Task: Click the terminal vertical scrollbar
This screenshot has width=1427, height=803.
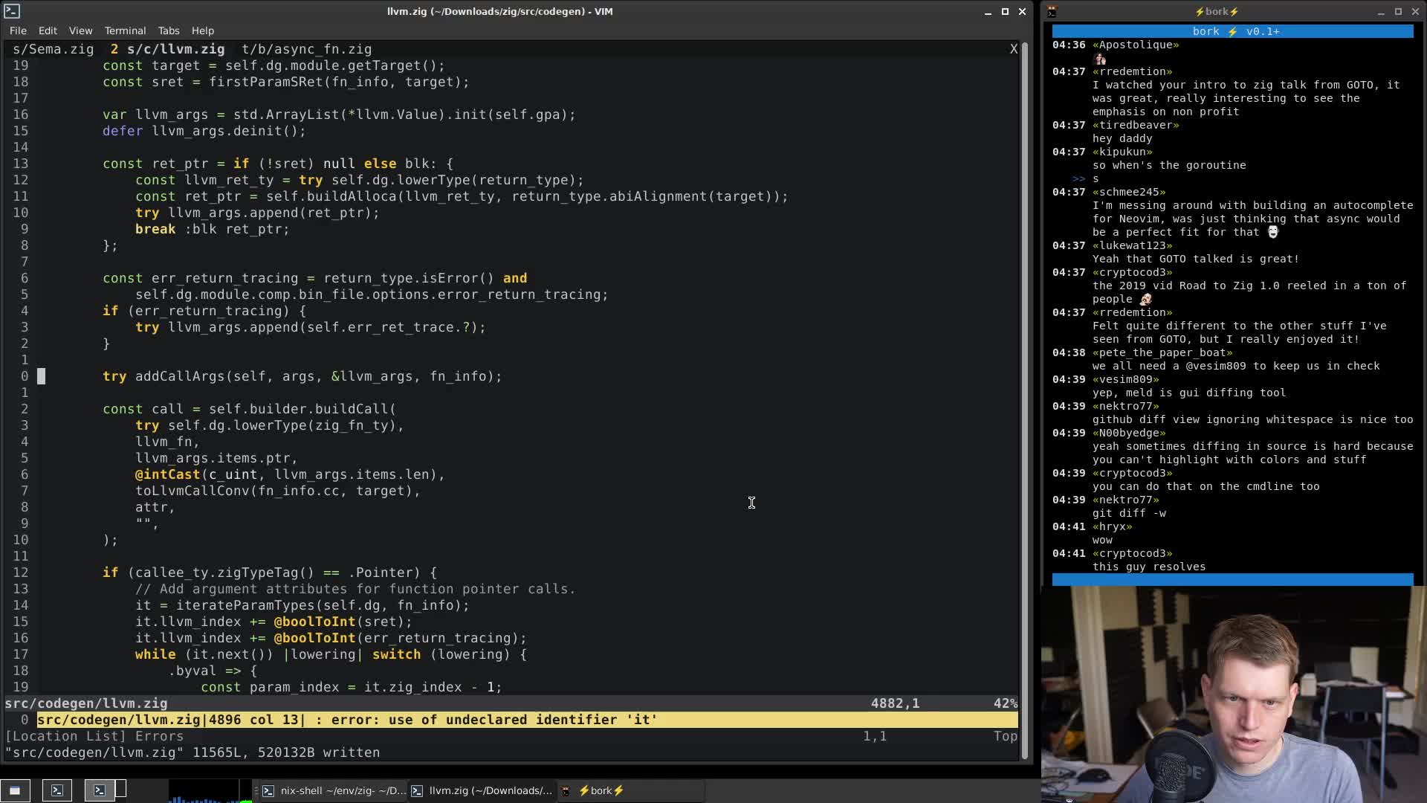Action: [1025, 401]
